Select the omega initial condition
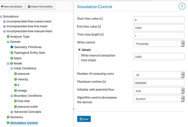The height and width of the screenshot is (127, 188). (x=22, y=91)
